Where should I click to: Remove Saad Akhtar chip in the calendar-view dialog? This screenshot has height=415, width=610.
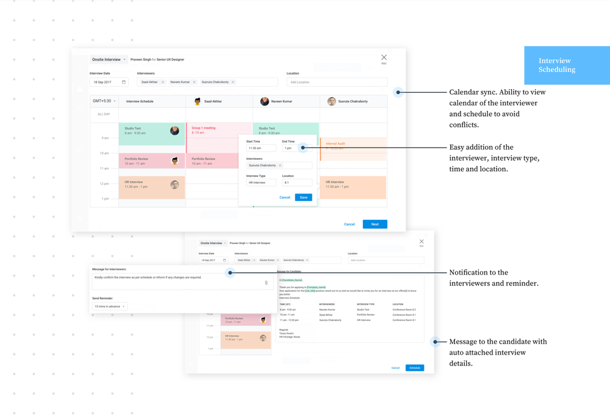click(x=163, y=82)
